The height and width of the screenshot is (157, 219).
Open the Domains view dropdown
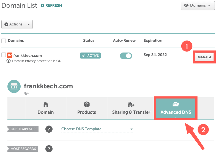(198, 5)
